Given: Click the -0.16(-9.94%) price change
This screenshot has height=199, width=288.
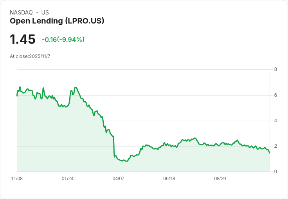Looking at the screenshot, I should click(63, 40).
